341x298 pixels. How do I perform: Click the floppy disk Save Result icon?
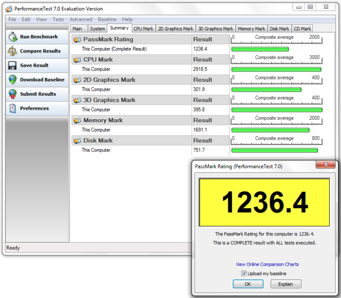pos(12,65)
